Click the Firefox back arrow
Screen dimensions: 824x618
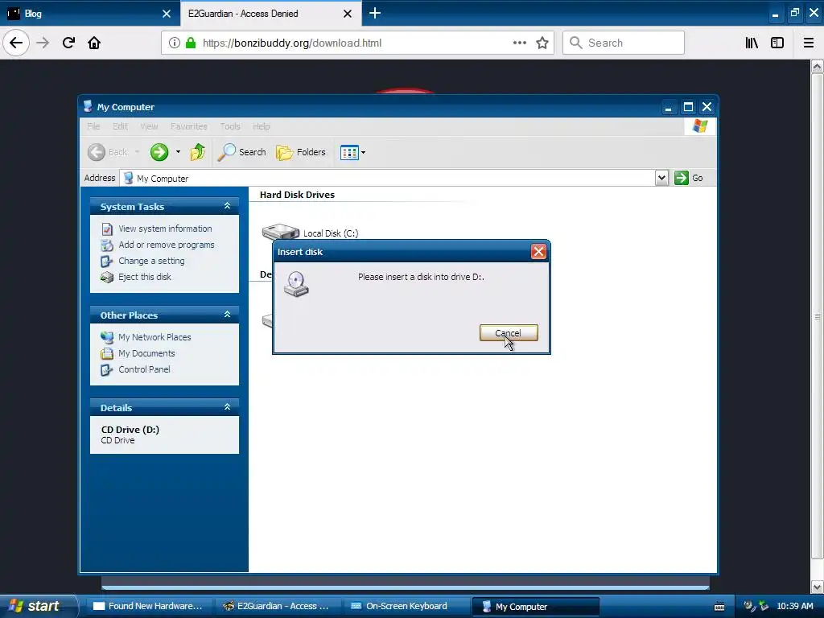click(16, 43)
